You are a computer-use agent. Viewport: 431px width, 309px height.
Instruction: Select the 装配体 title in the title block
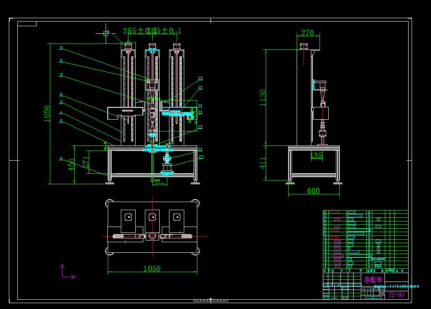[373, 279]
